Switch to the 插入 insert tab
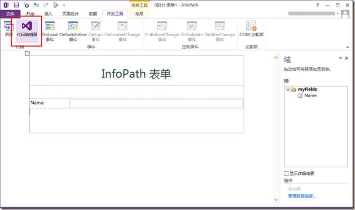 click(x=48, y=14)
